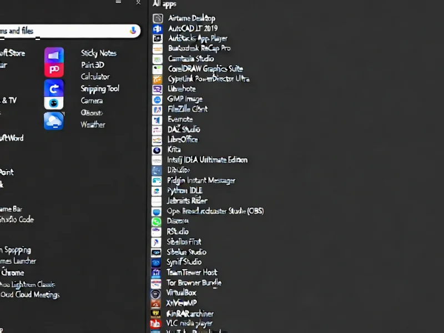Open AutoCAD LT 2019
444x333 pixels.
193,28
